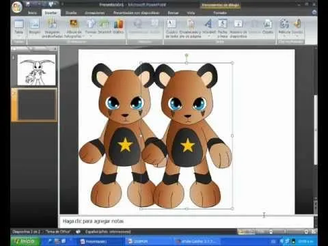Screen dimensions: 328x246
Task: Click the Imagen picture insert icon
Action: click(x=35, y=24)
